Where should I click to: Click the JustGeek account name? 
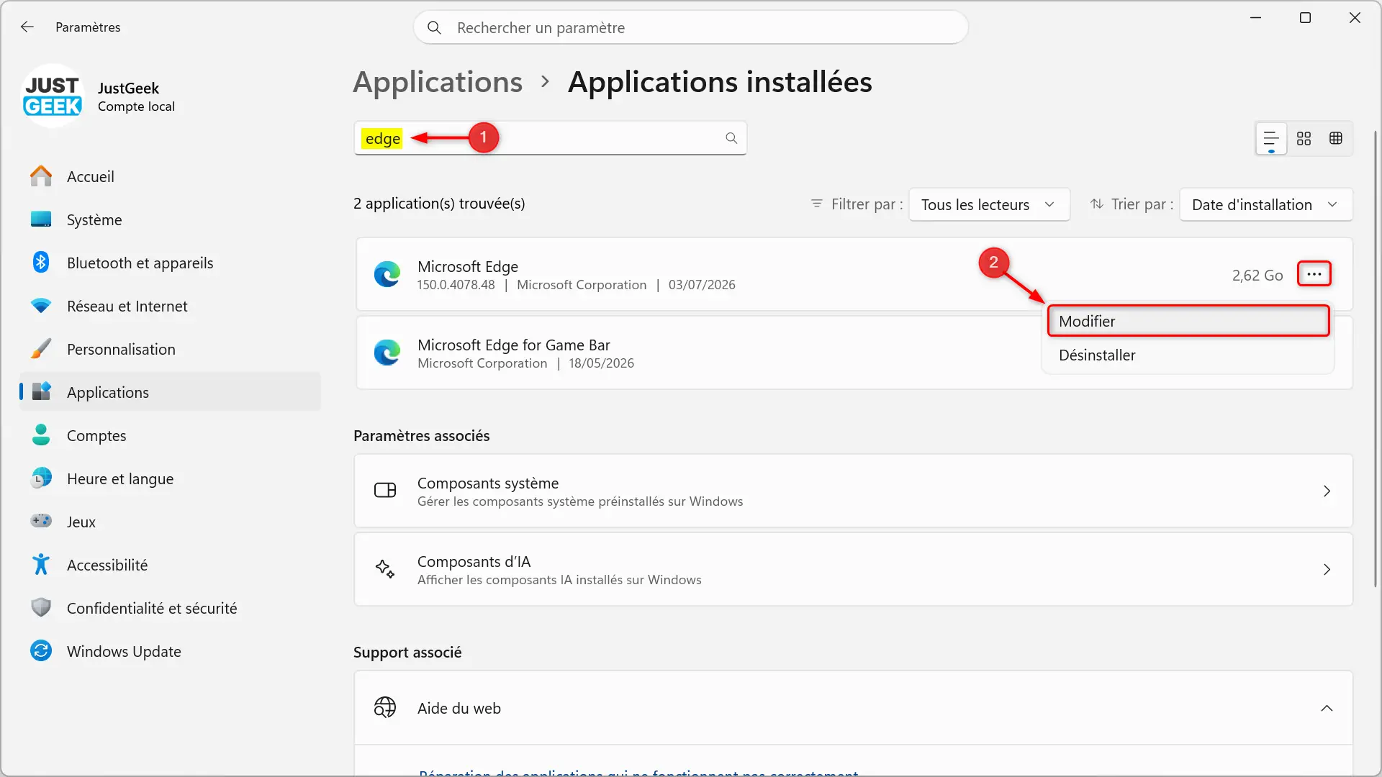point(128,88)
